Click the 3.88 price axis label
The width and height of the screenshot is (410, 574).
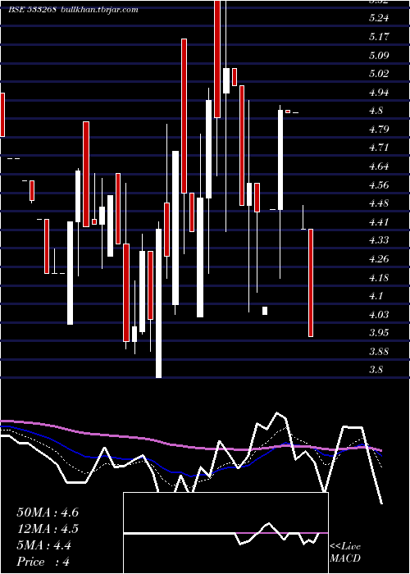coord(379,352)
